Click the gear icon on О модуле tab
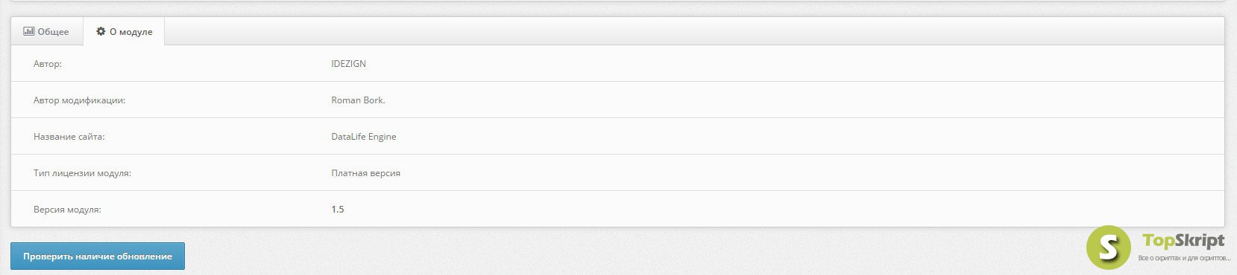 [101, 31]
